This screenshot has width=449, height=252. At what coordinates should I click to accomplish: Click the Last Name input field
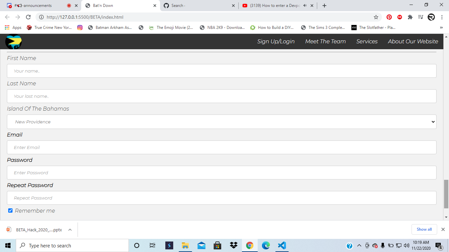click(x=222, y=96)
